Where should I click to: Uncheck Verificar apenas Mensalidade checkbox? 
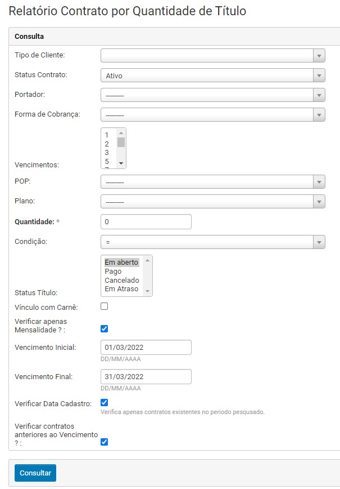point(104,328)
